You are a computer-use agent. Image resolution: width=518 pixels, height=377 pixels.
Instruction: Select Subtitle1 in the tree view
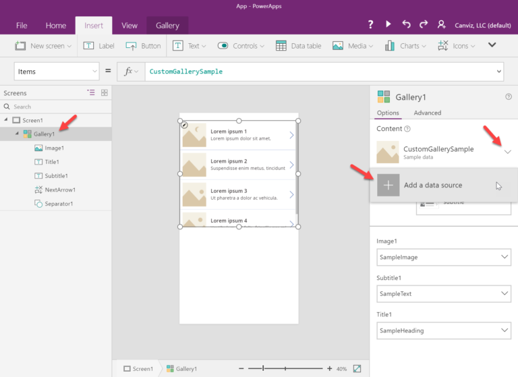pyautogui.click(x=56, y=176)
